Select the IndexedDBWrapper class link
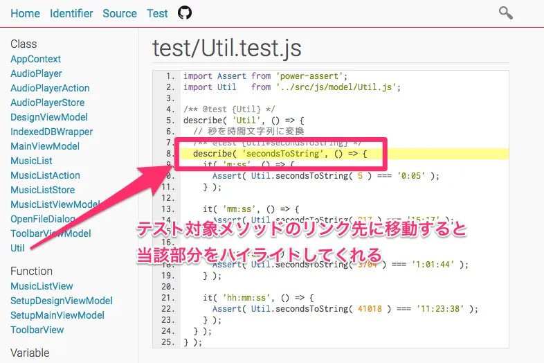This screenshot has height=363, width=544. pyautogui.click(x=51, y=132)
